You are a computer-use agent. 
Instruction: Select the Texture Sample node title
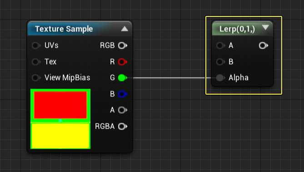click(x=64, y=29)
